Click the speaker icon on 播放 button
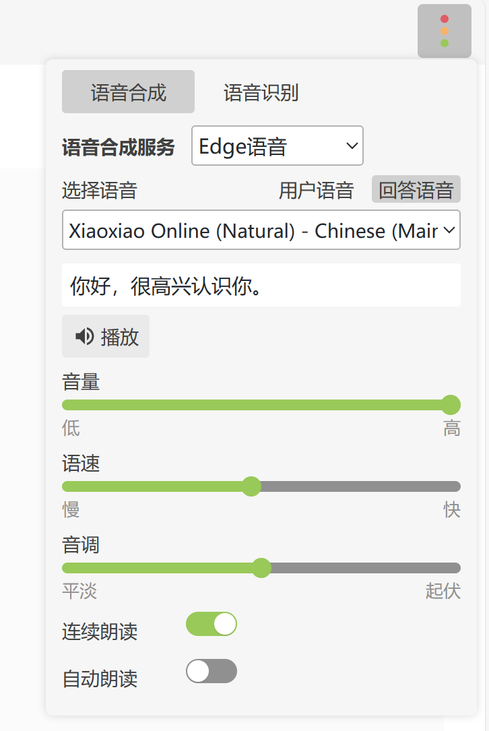 [x=84, y=336]
